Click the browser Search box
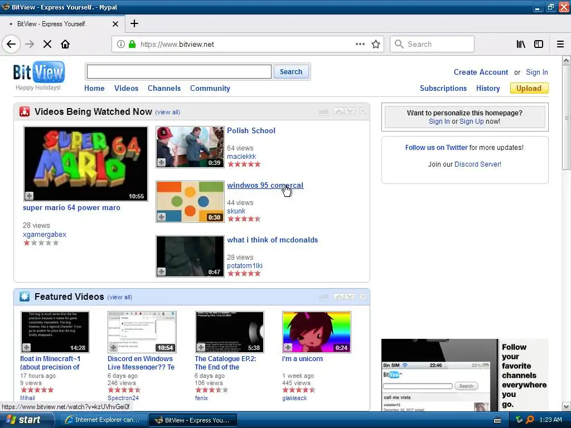Image resolution: width=571 pixels, height=428 pixels. (432, 44)
